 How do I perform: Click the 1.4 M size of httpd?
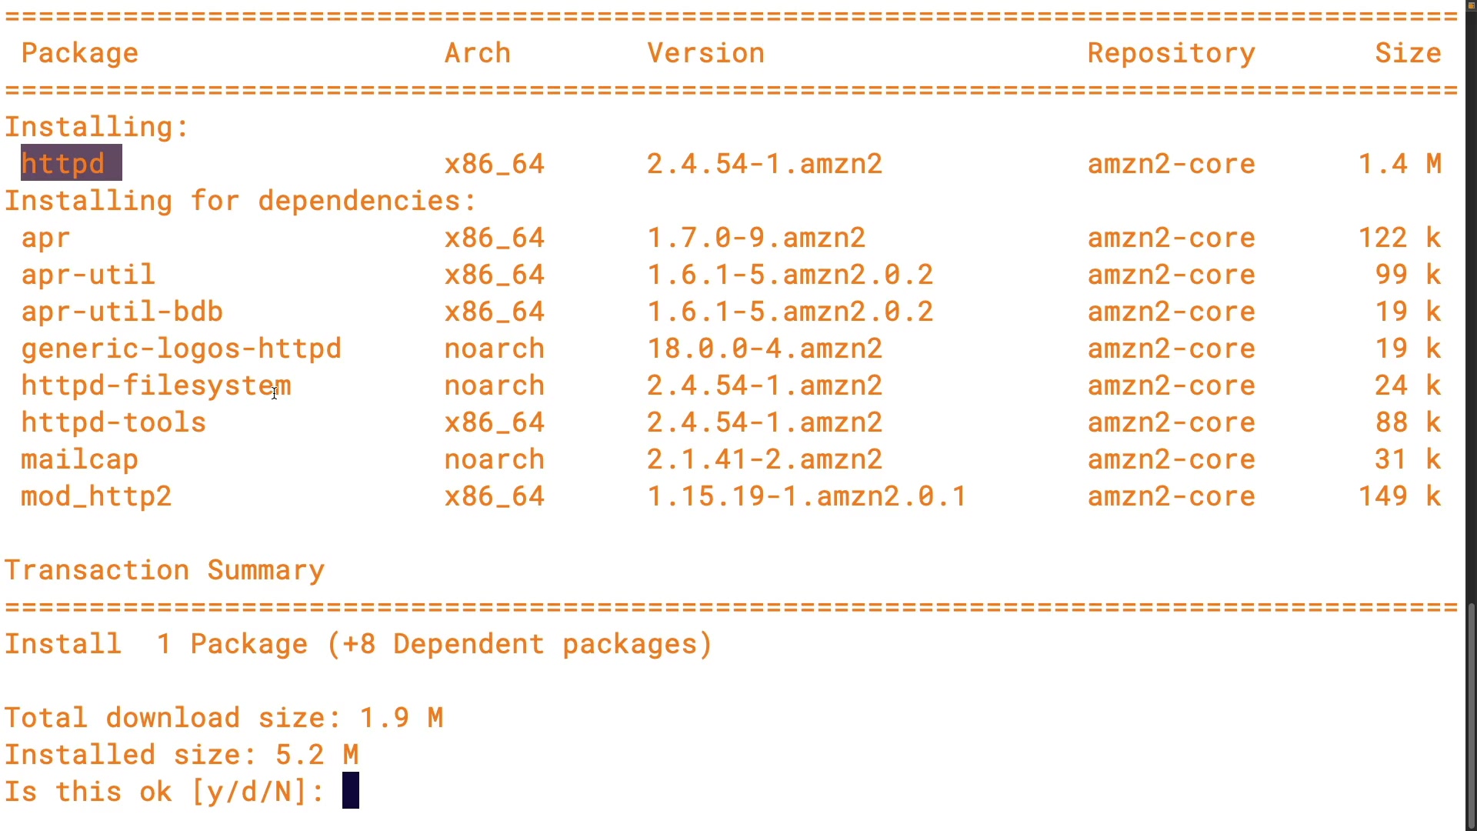click(1399, 163)
